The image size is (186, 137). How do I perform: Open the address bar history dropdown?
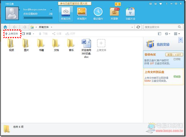click(x=132, y=27)
